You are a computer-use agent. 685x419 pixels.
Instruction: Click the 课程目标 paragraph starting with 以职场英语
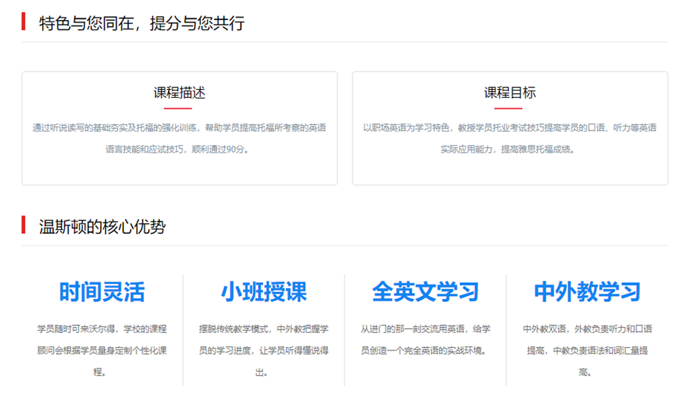click(510, 139)
